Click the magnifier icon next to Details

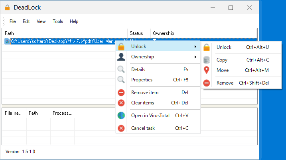coord(121,69)
